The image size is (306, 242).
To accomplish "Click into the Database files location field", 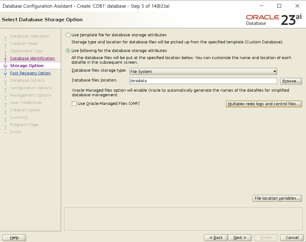I will point(203,81).
